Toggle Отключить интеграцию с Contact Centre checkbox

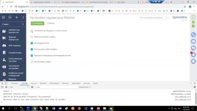pyautogui.click(x=32, y=31)
